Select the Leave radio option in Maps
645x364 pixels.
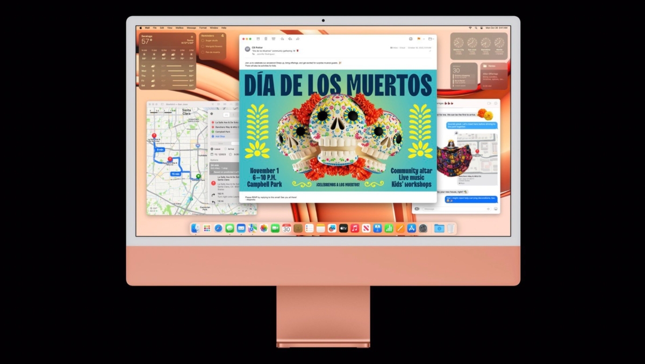[212, 149]
